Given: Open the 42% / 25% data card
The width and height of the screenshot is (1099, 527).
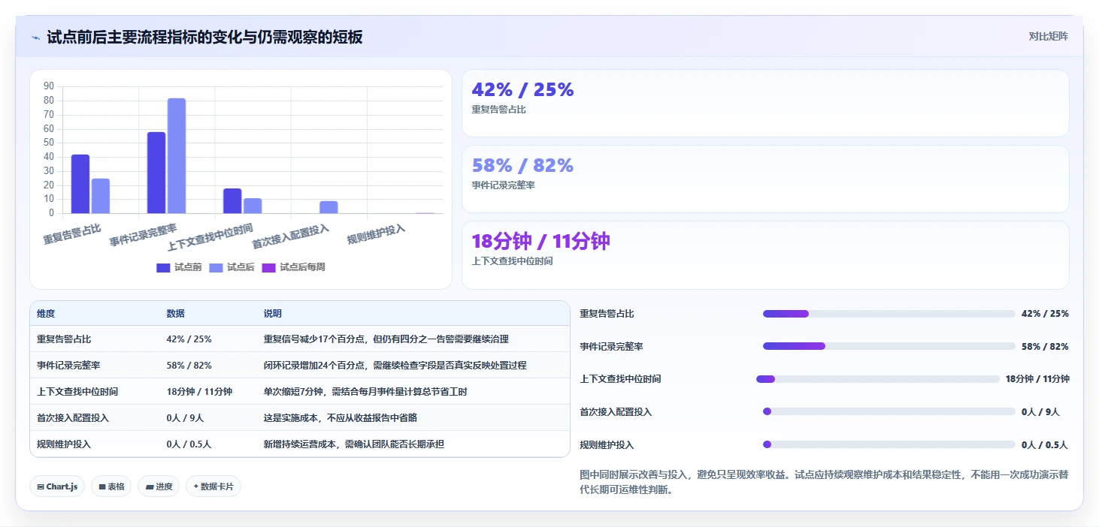Looking at the screenshot, I should click(765, 104).
